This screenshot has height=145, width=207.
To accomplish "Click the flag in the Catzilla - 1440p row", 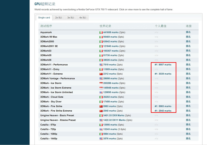I will (101, 139).
